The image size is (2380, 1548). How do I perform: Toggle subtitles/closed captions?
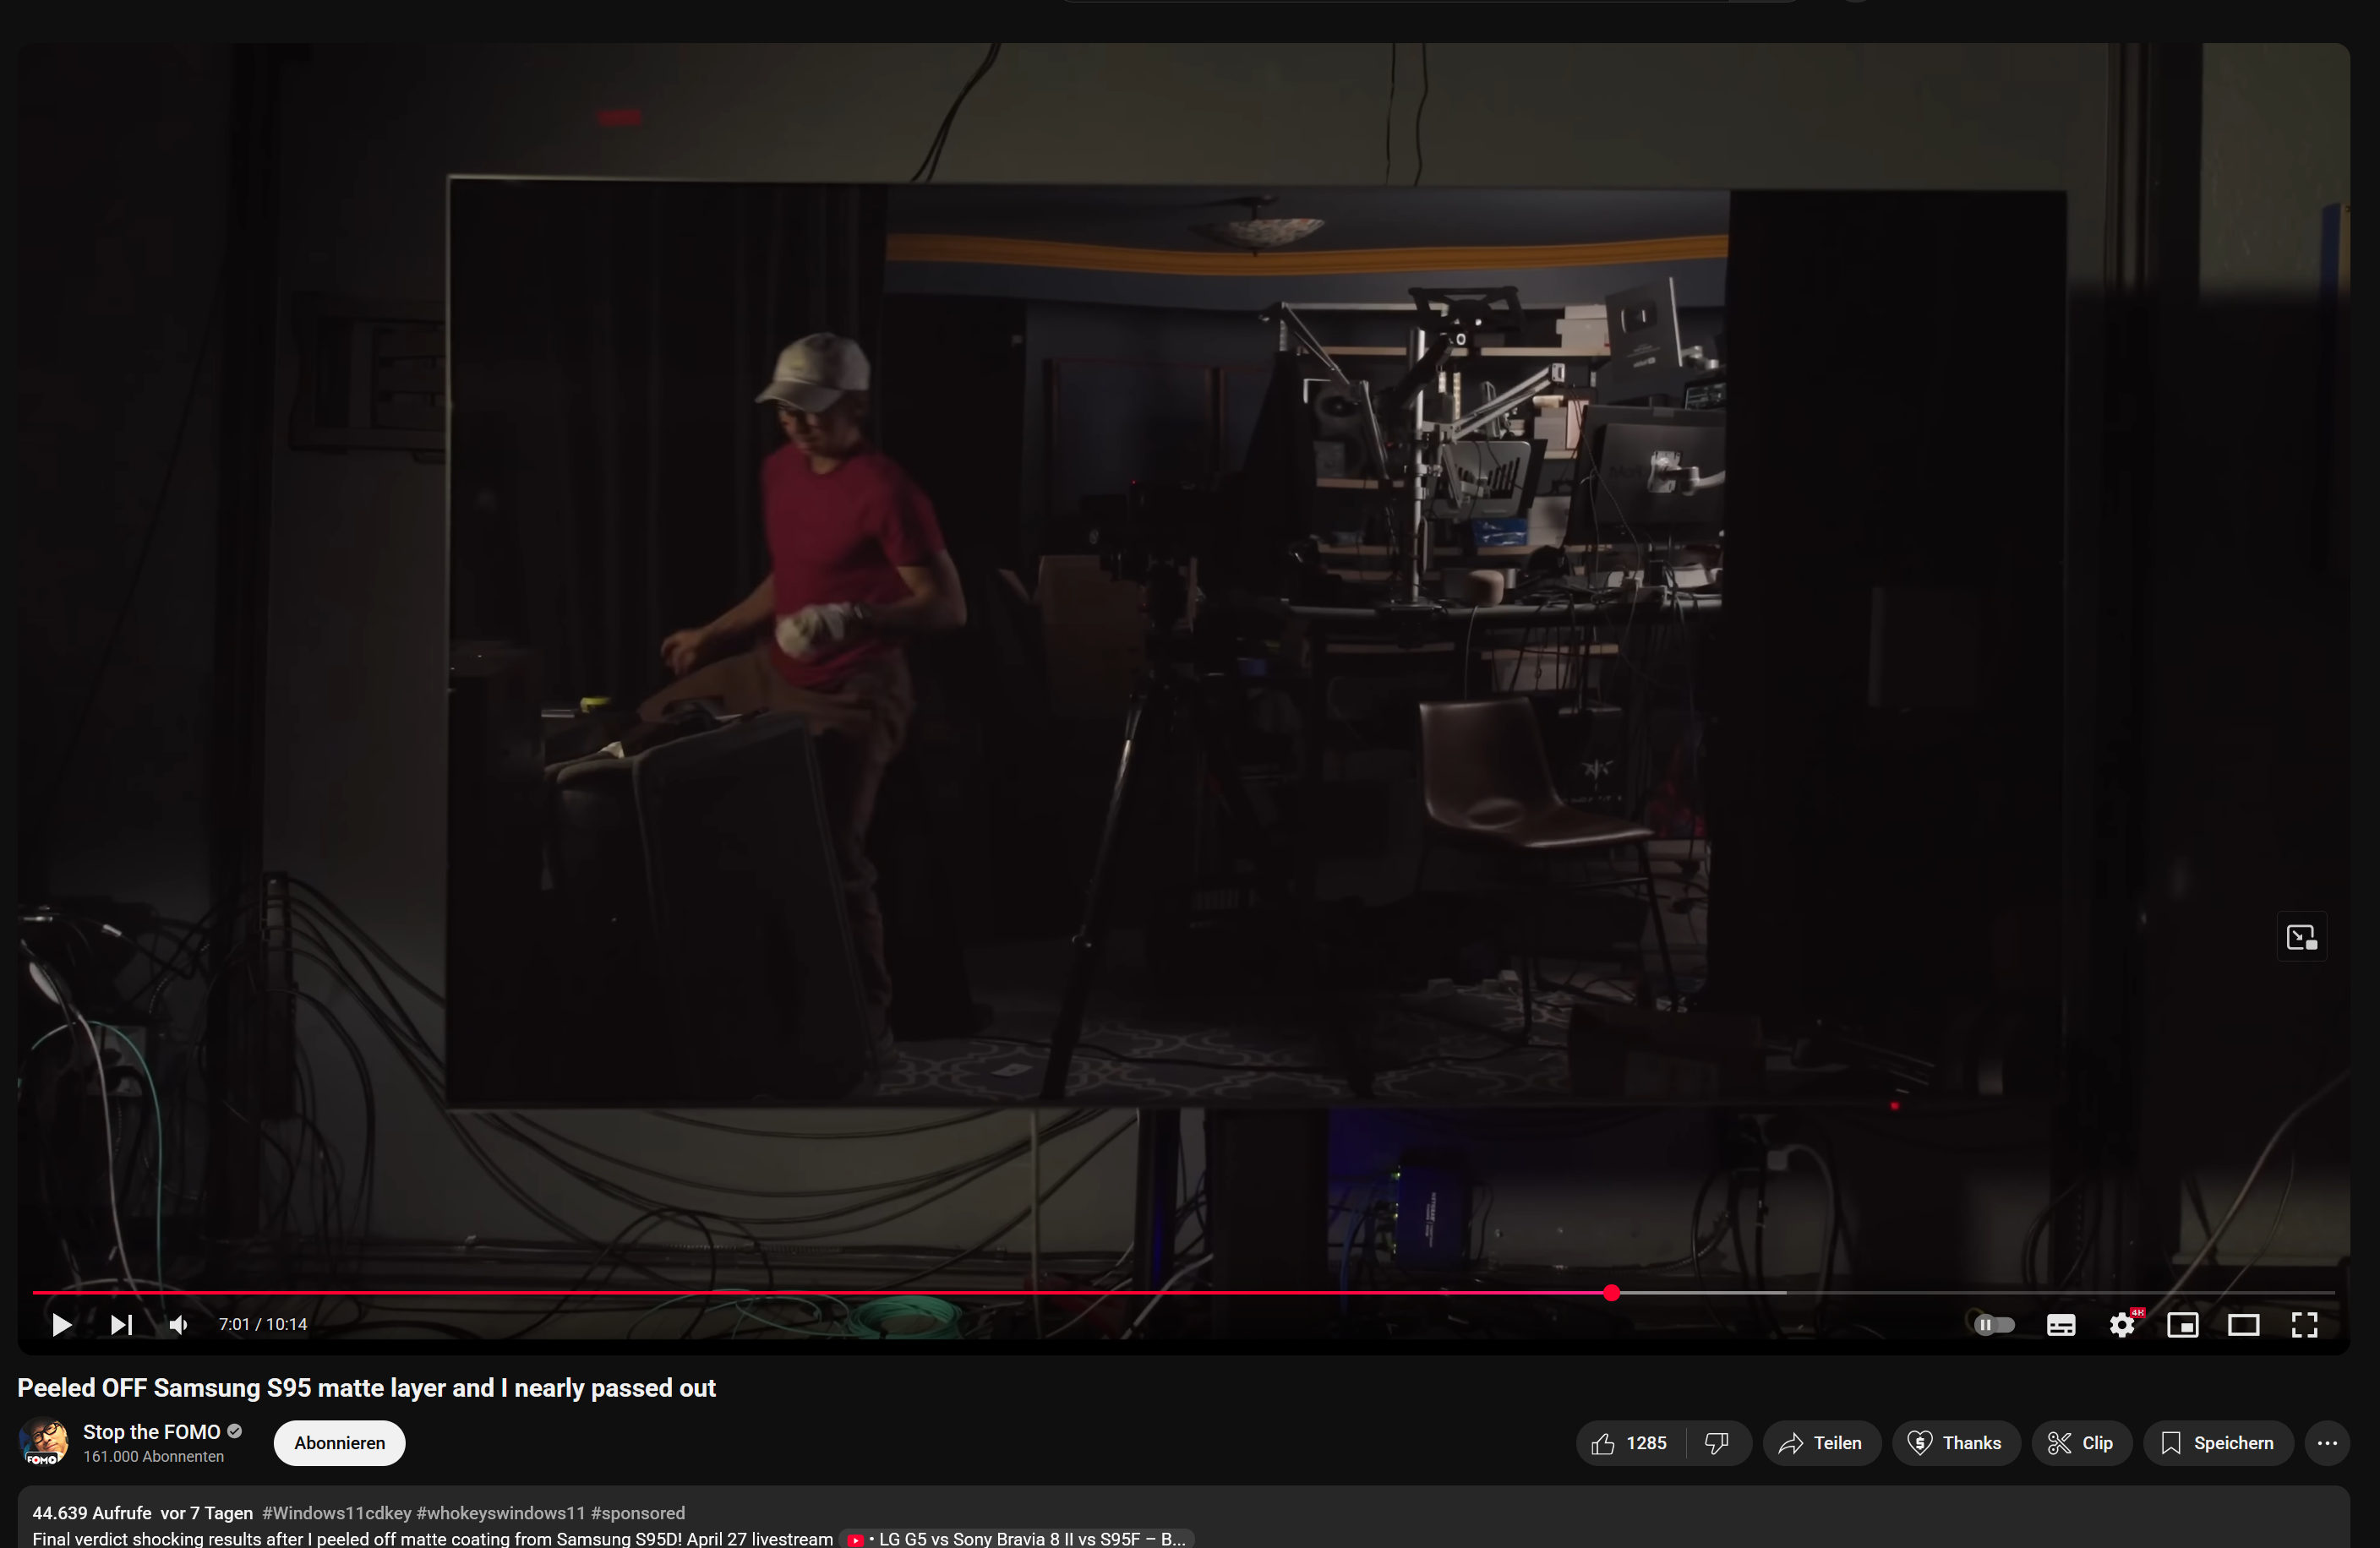point(2060,1325)
